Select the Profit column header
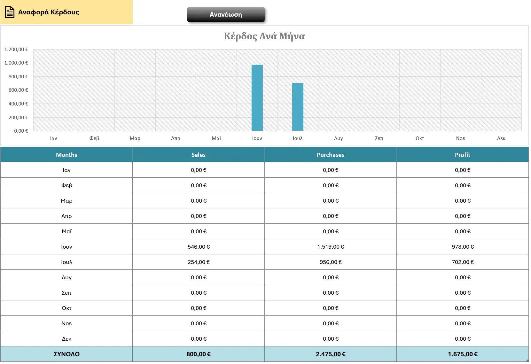 pyautogui.click(x=463, y=155)
